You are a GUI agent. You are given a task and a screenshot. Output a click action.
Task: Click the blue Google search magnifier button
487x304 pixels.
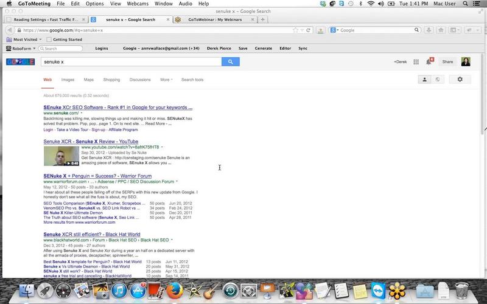coord(231,62)
